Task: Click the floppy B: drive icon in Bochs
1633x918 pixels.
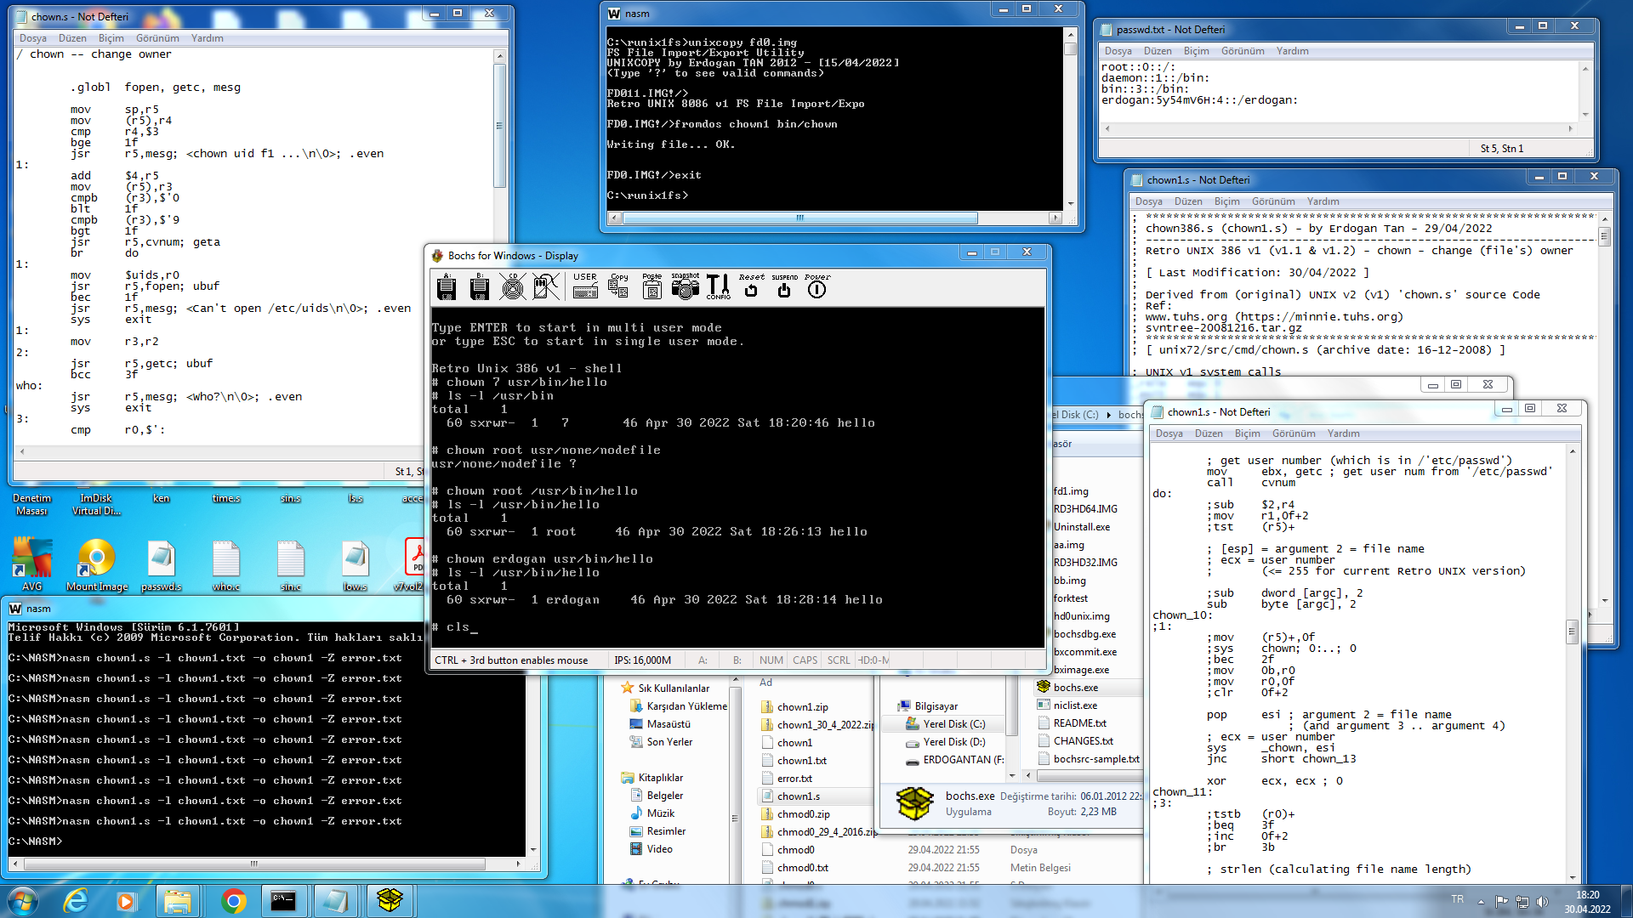Action: click(480, 287)
